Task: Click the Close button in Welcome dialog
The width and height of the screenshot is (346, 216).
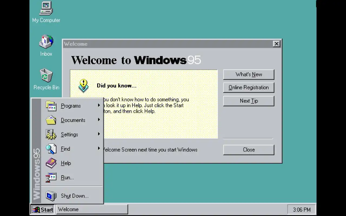Action: [x=249, y=150]
